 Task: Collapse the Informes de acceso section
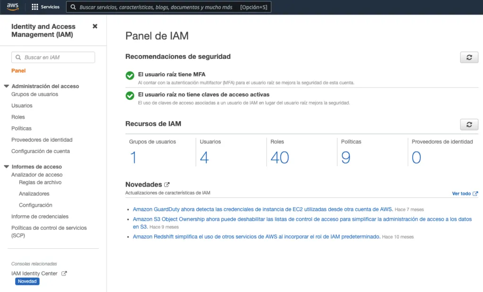point(6,166)
